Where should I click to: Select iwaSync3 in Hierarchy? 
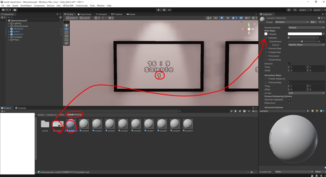point(18,34)
